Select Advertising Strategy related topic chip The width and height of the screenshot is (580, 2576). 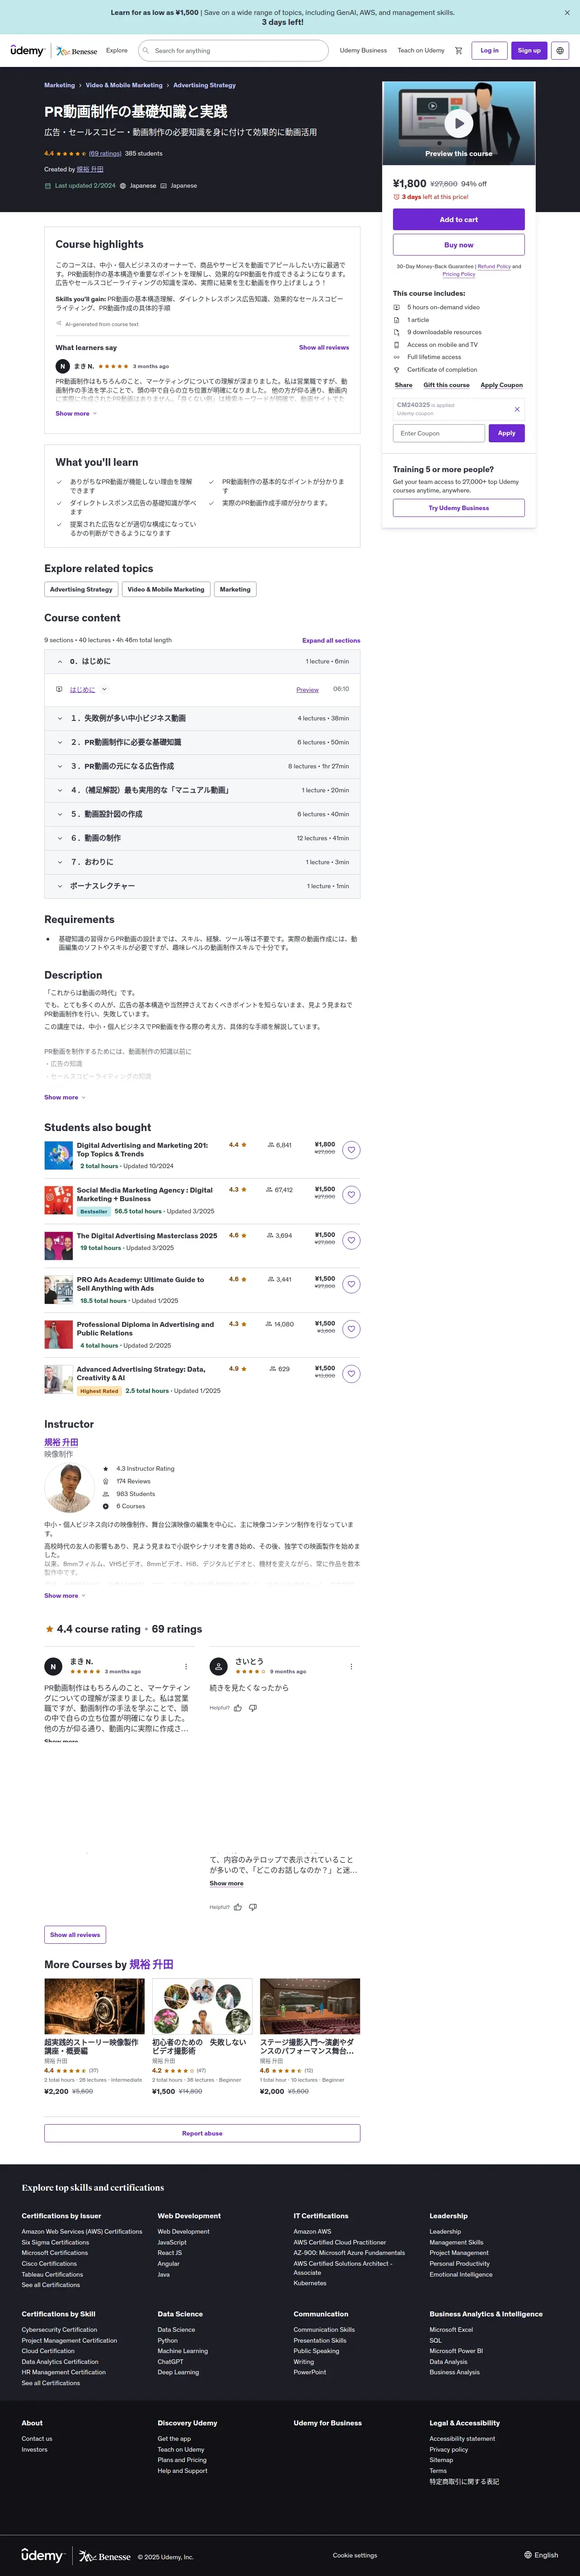tap(81, 589)
